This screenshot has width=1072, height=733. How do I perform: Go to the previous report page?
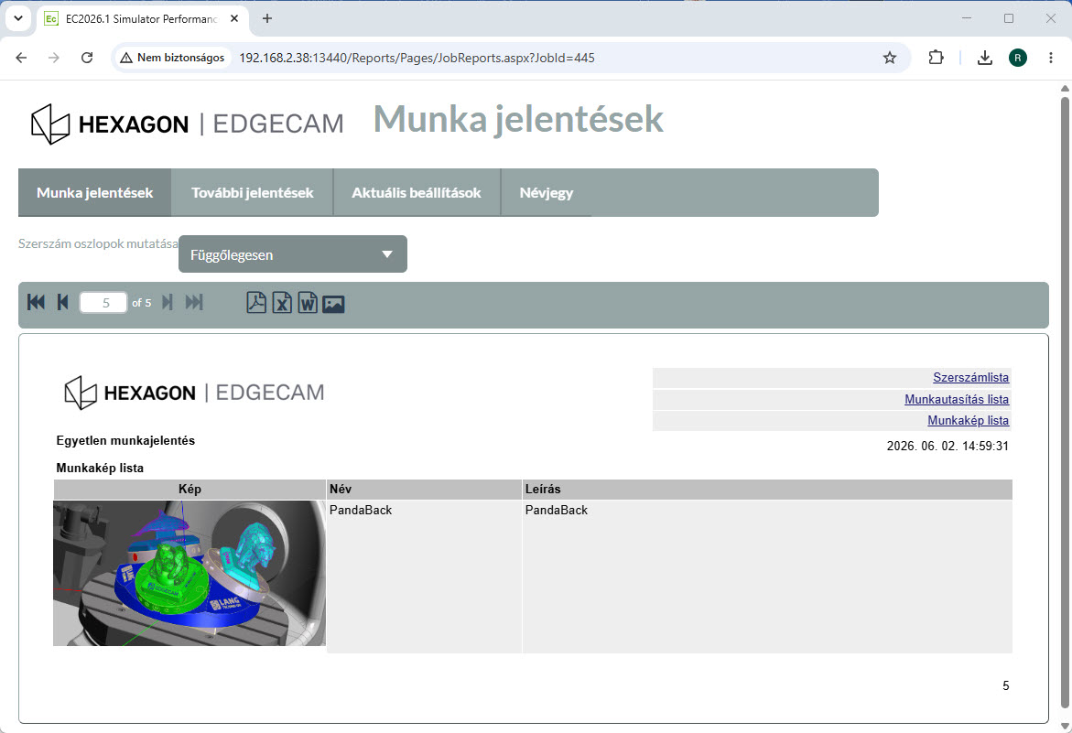click(x=63, y=302)
